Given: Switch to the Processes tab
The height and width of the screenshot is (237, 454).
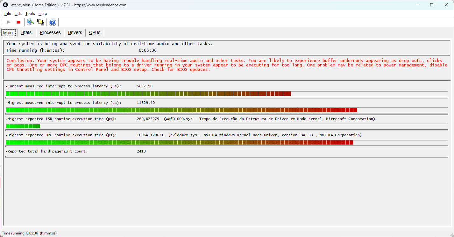Looking at the screenshot, I should pyautogui.click(x=50, y=32).
